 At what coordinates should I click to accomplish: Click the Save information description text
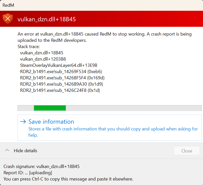(x=113, y=132)
